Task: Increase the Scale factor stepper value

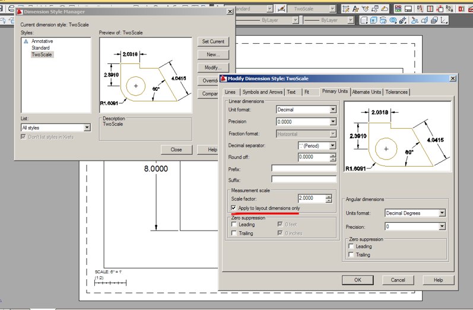Action: coord(329,196)
